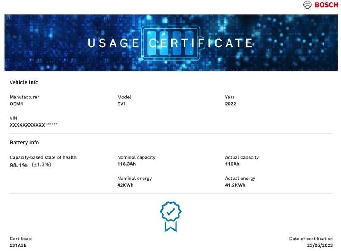Click the BOSCH brand text
The height and width of the screenshot is (251, 341).
[327, 5]
